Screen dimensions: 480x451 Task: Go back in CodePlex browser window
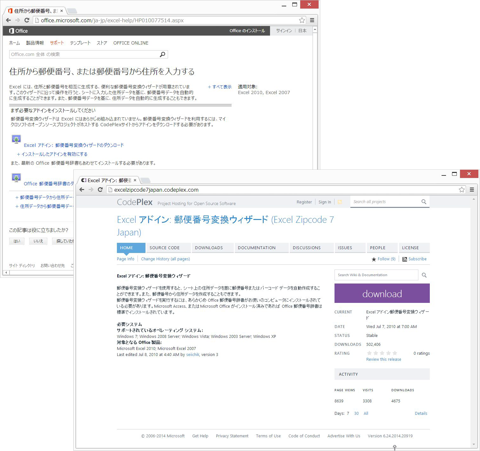[x=82, y=190]
